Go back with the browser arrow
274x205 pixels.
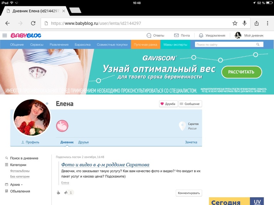pos(7,23)
